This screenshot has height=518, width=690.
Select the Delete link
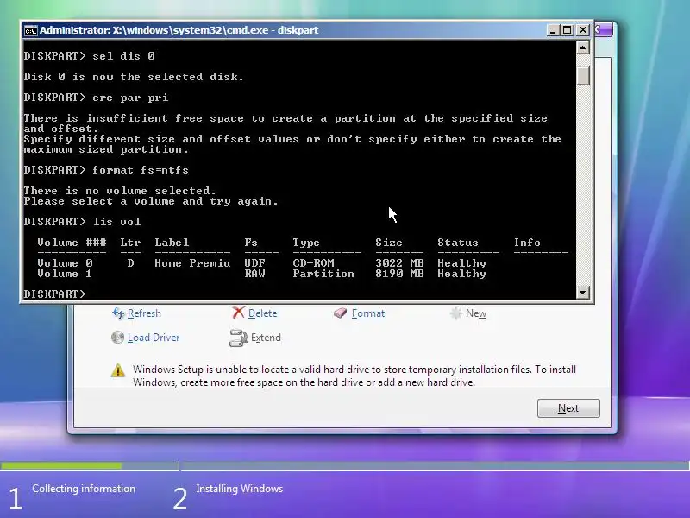pos(262,313)
